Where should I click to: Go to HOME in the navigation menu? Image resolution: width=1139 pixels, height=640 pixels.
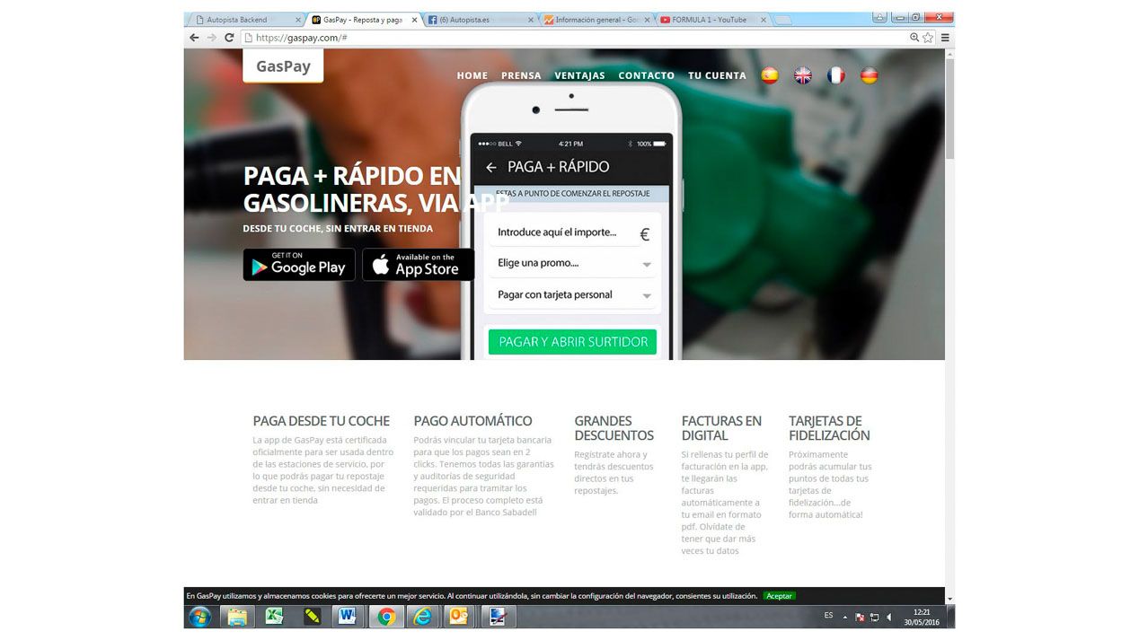point(472,76)
